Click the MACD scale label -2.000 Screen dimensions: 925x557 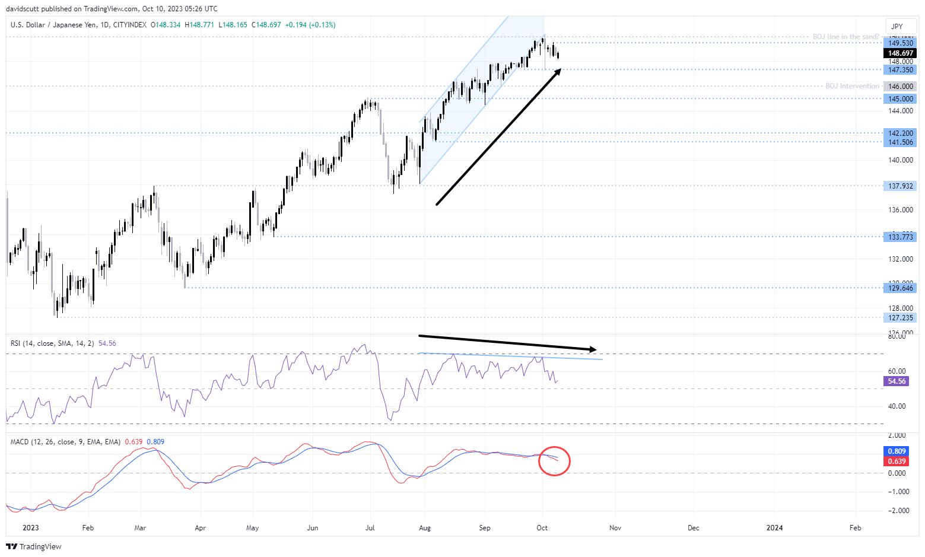pos(897,511)
